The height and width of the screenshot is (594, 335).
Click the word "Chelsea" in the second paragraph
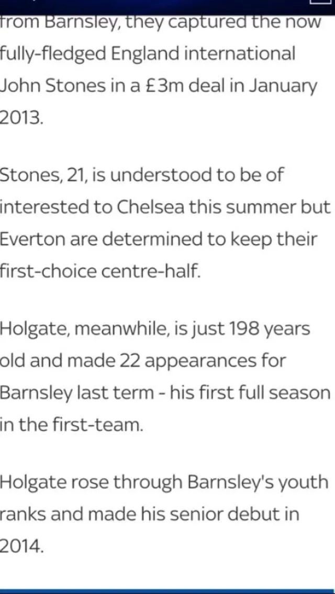point(149,207)
